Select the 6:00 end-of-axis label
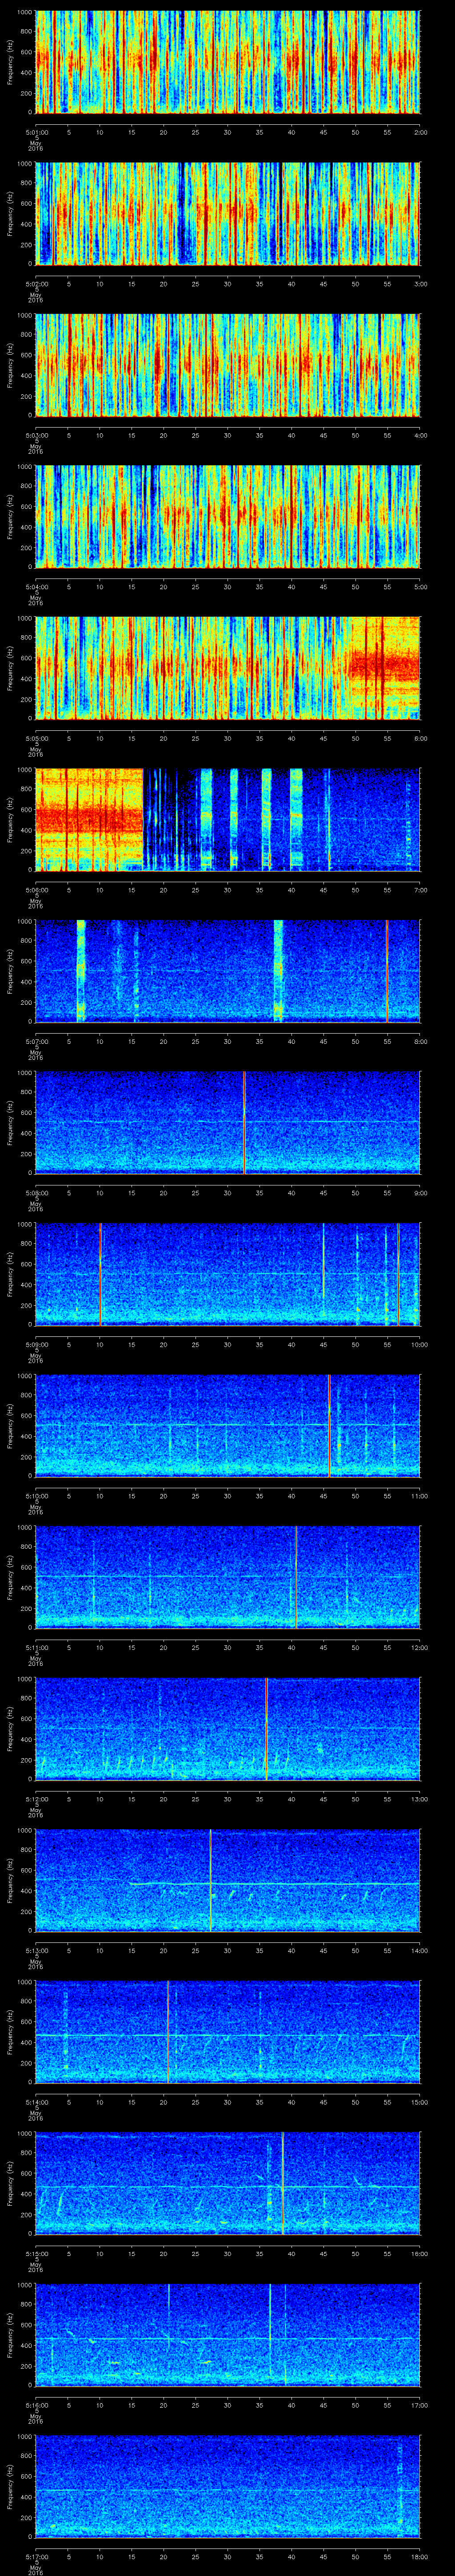The width and height of the screenshot is (455, 2576). point(420,737)
